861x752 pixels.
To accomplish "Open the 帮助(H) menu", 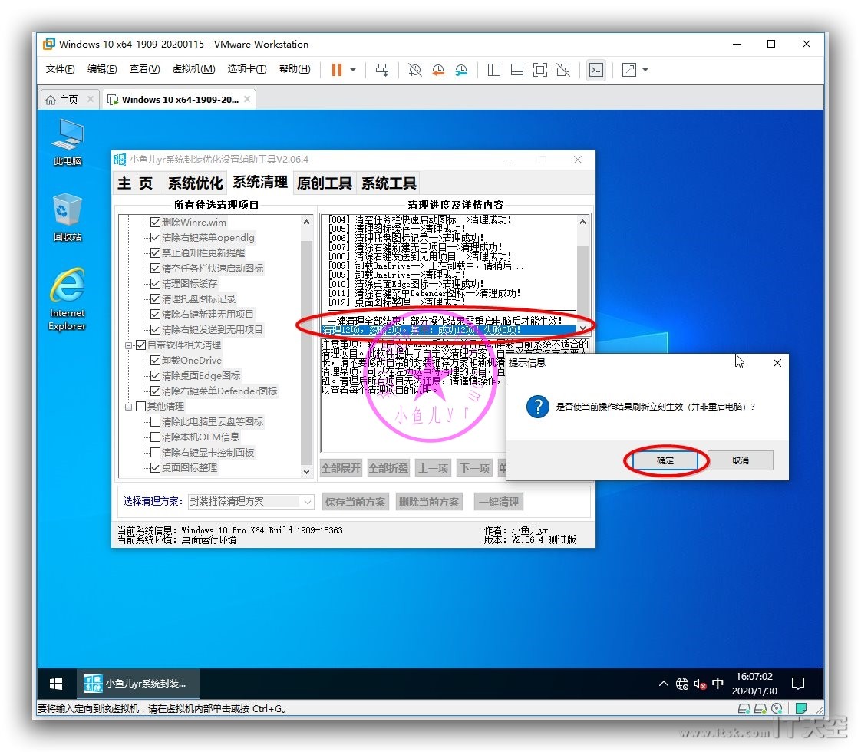I will coord(295,68).
